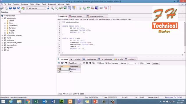Open Dreamweaver from the taskbar
Image resolution: width=186 pixels, height=104 pixels.
tap(62, 101)
